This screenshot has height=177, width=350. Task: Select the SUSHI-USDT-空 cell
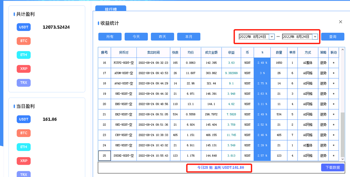(x=124, y=156)
